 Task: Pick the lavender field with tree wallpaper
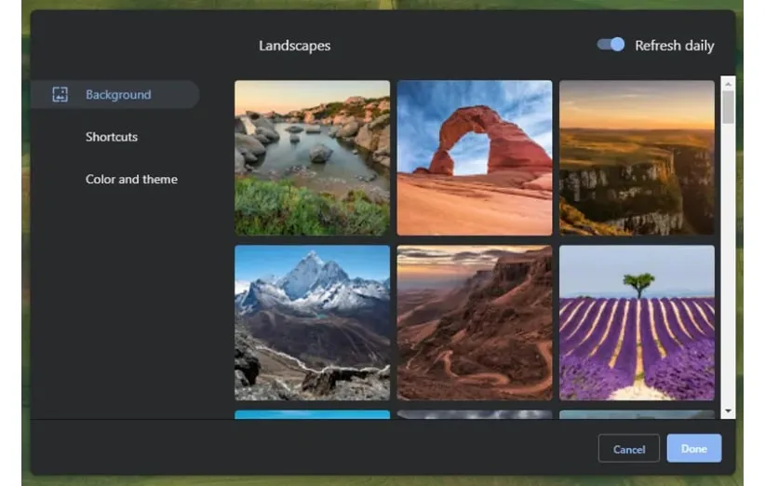pos(637,322)
